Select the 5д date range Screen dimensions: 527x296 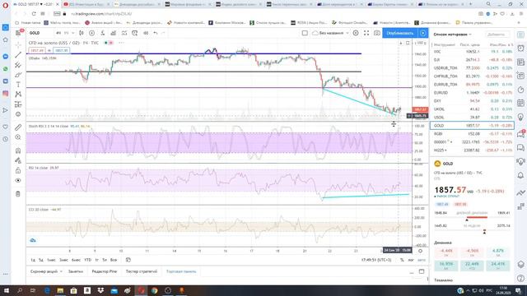[41, 260]
